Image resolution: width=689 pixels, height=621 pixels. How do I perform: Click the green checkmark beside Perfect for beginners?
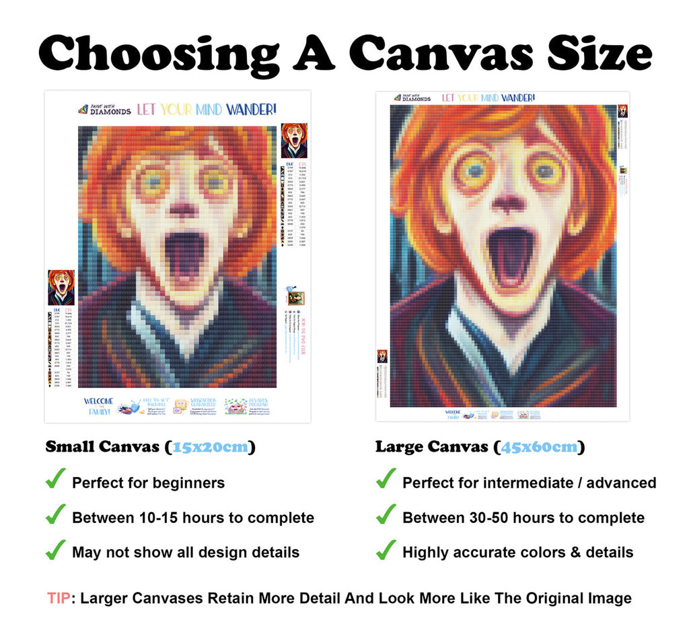[x=56, y=479]
